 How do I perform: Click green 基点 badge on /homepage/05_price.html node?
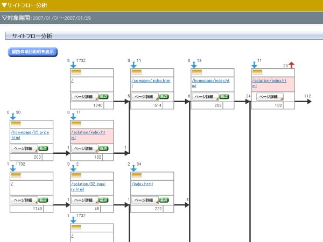(43, 148)
